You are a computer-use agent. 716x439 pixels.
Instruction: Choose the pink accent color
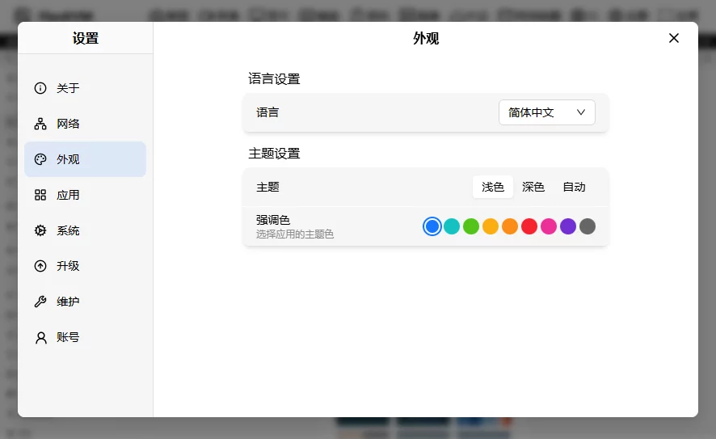549,226
